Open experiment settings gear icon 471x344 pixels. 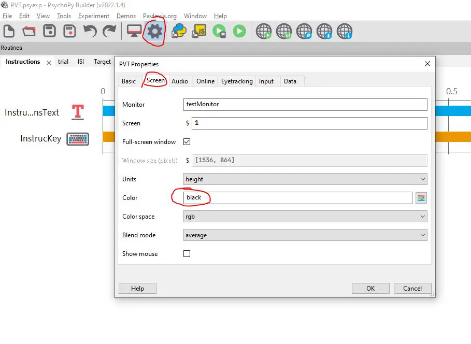coord(154,31)
